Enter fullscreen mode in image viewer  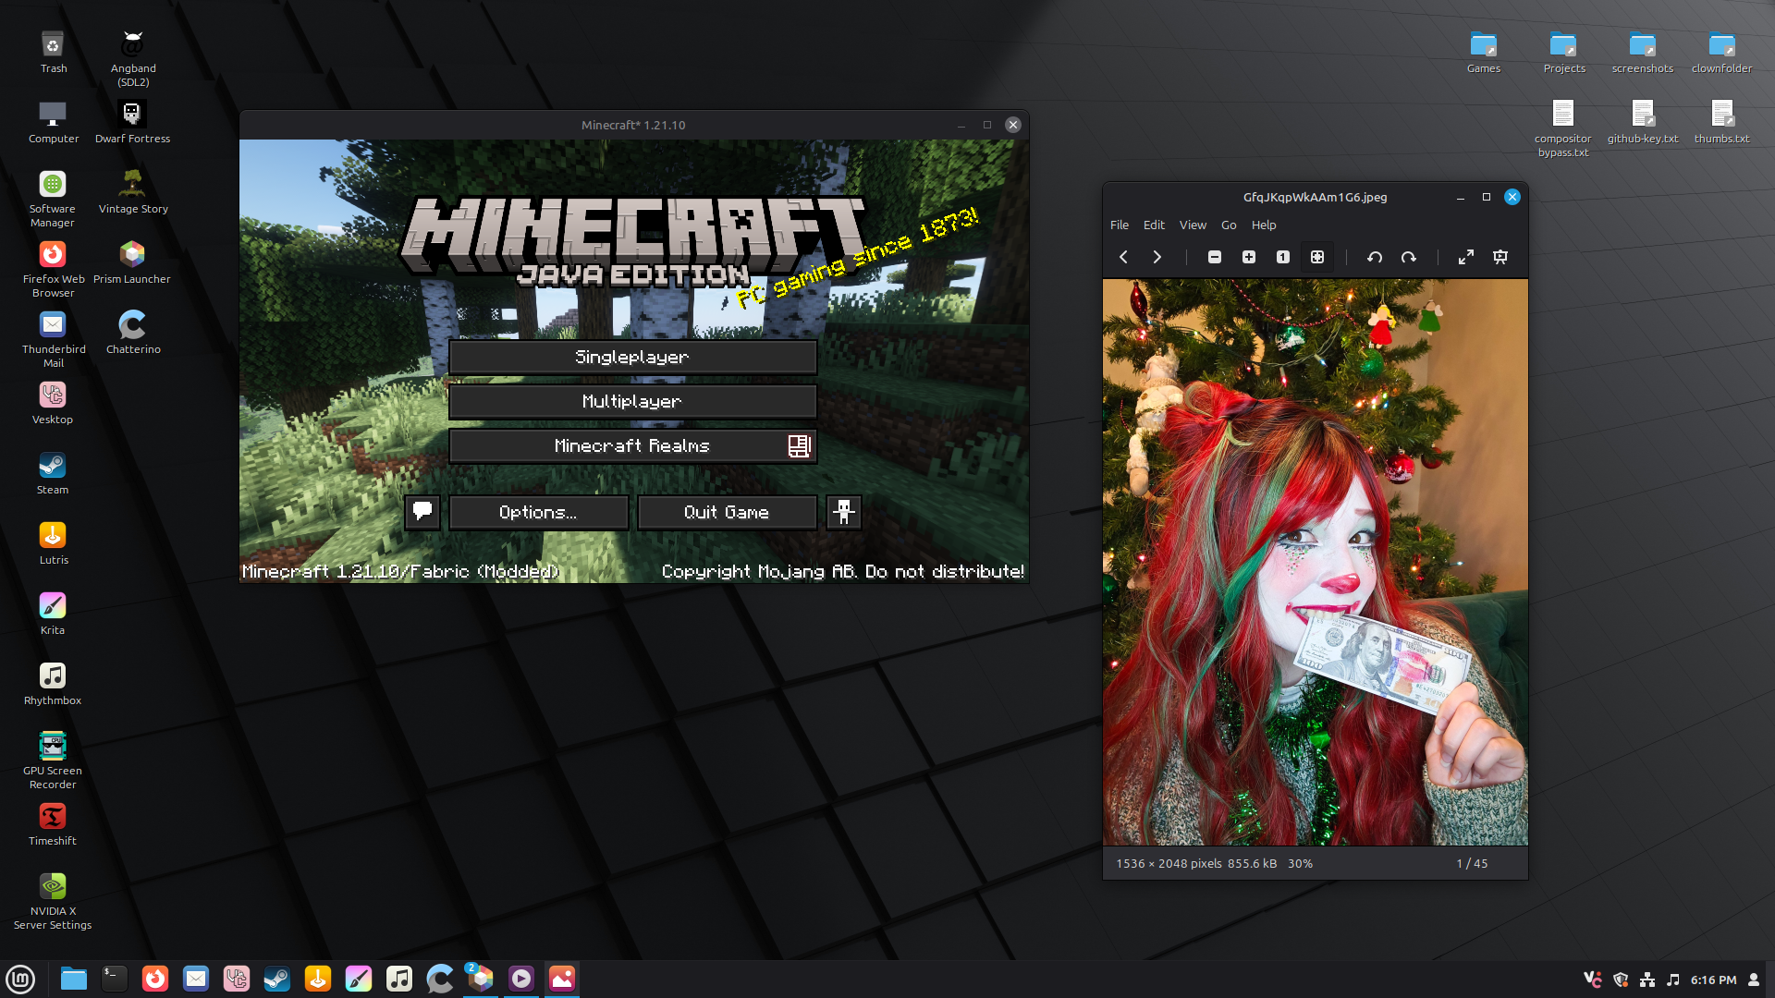1466,258
